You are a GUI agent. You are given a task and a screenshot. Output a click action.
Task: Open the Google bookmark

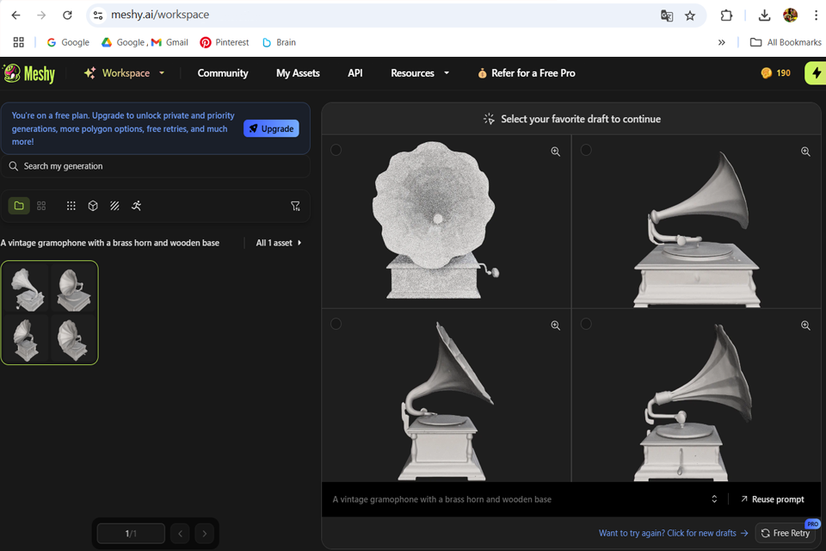click(x=68, y=42)
